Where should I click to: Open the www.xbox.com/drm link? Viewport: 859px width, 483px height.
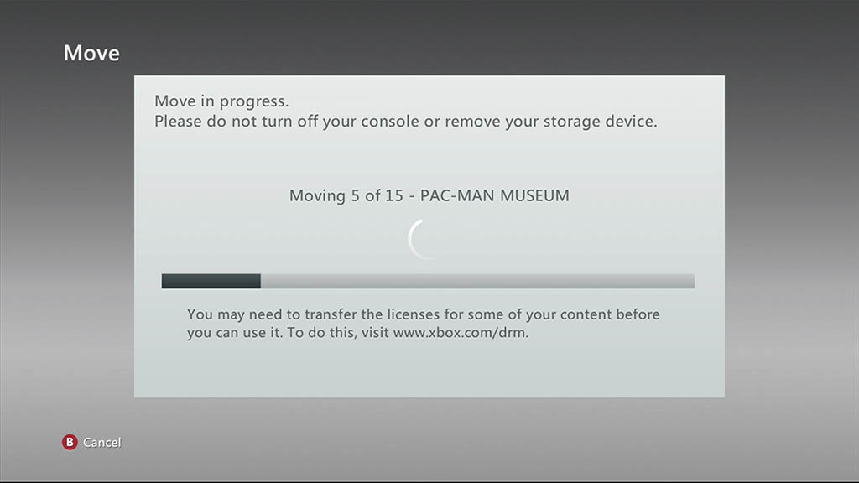tap(461, 332)
